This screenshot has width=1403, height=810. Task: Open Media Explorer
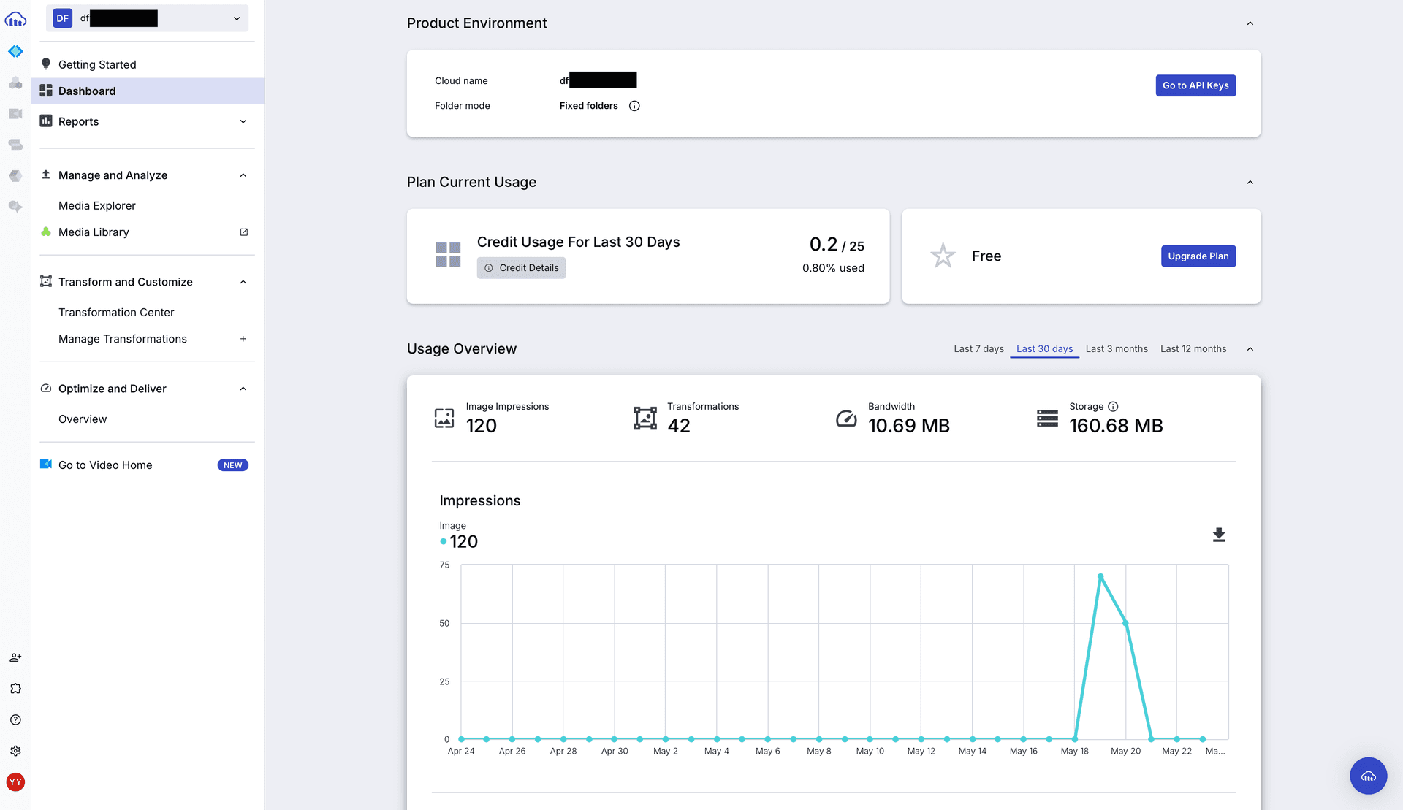97,205
